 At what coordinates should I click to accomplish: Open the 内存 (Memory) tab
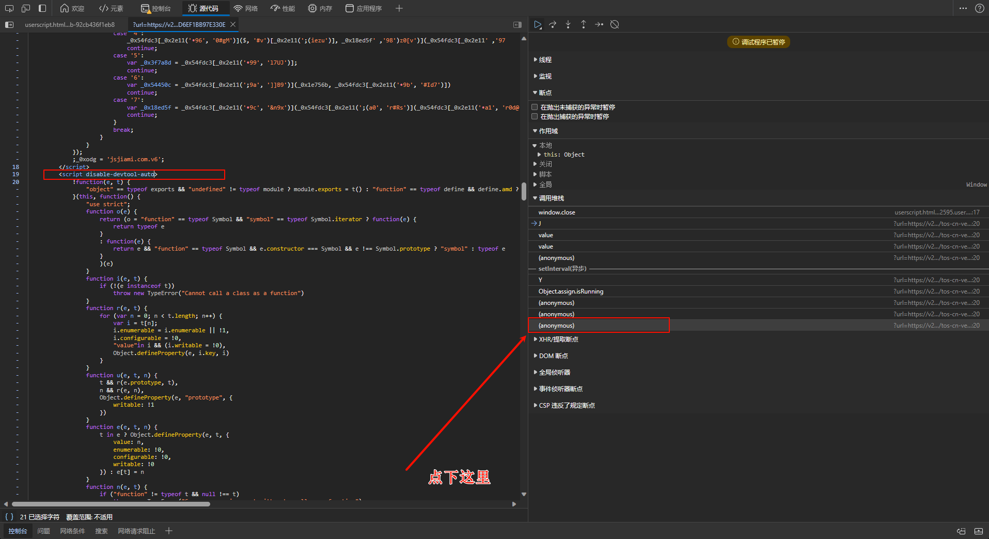pos(320,8)
